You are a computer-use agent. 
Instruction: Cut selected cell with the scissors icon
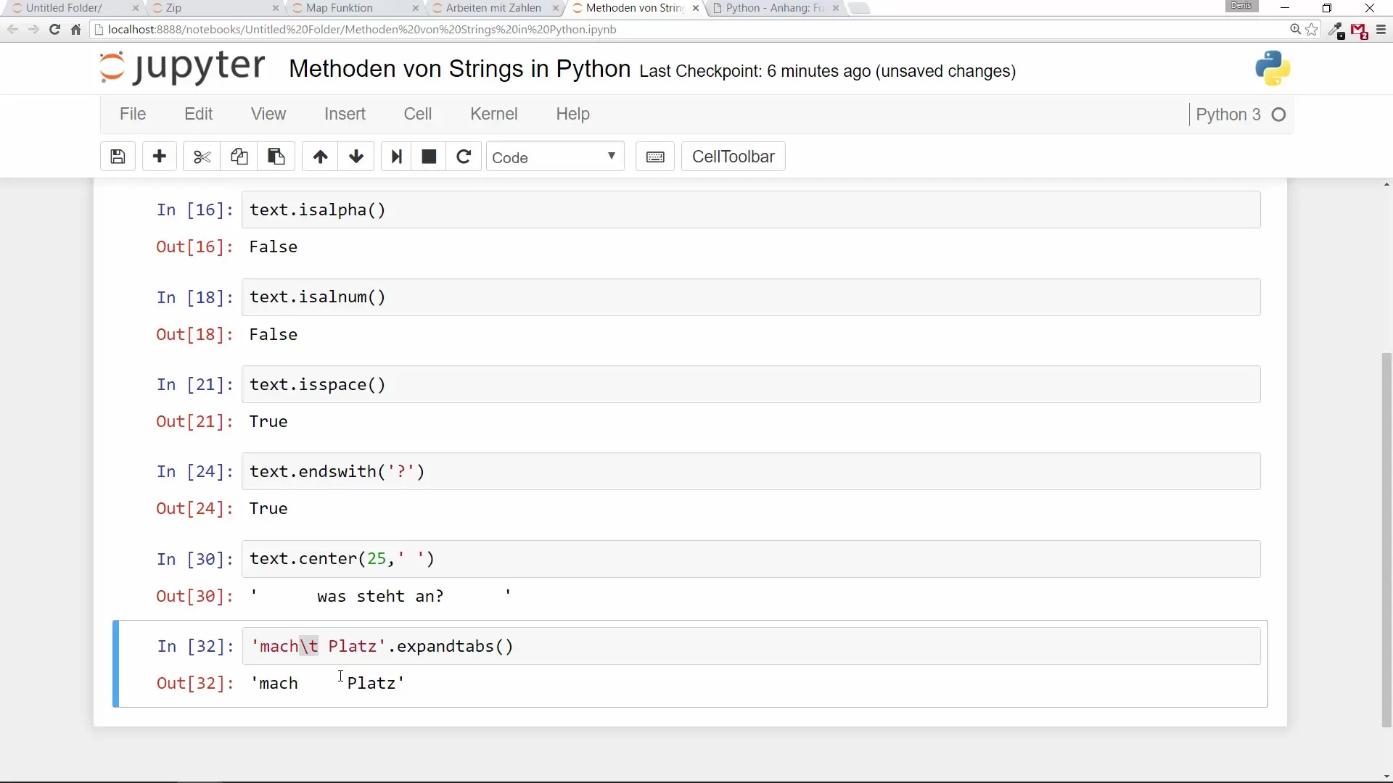point(202,157)
